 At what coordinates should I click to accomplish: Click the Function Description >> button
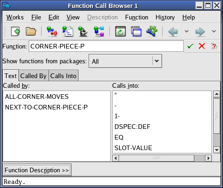[37, 170]
